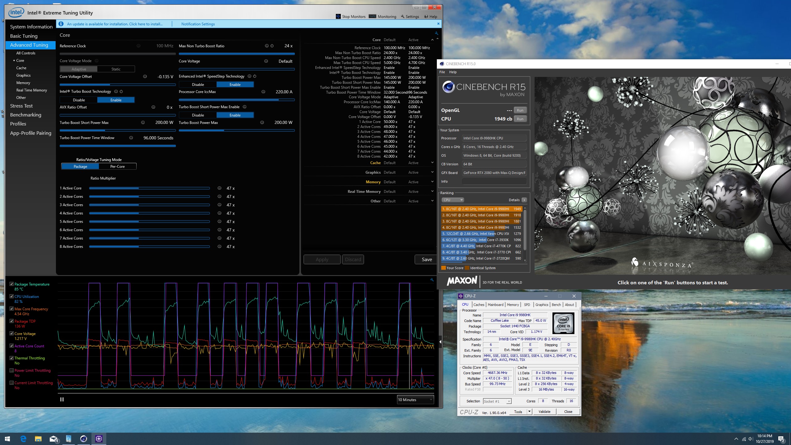Open the Monitoring view icon
The width and height of the screenshot is (791, 445).
[x=372, y=16]
